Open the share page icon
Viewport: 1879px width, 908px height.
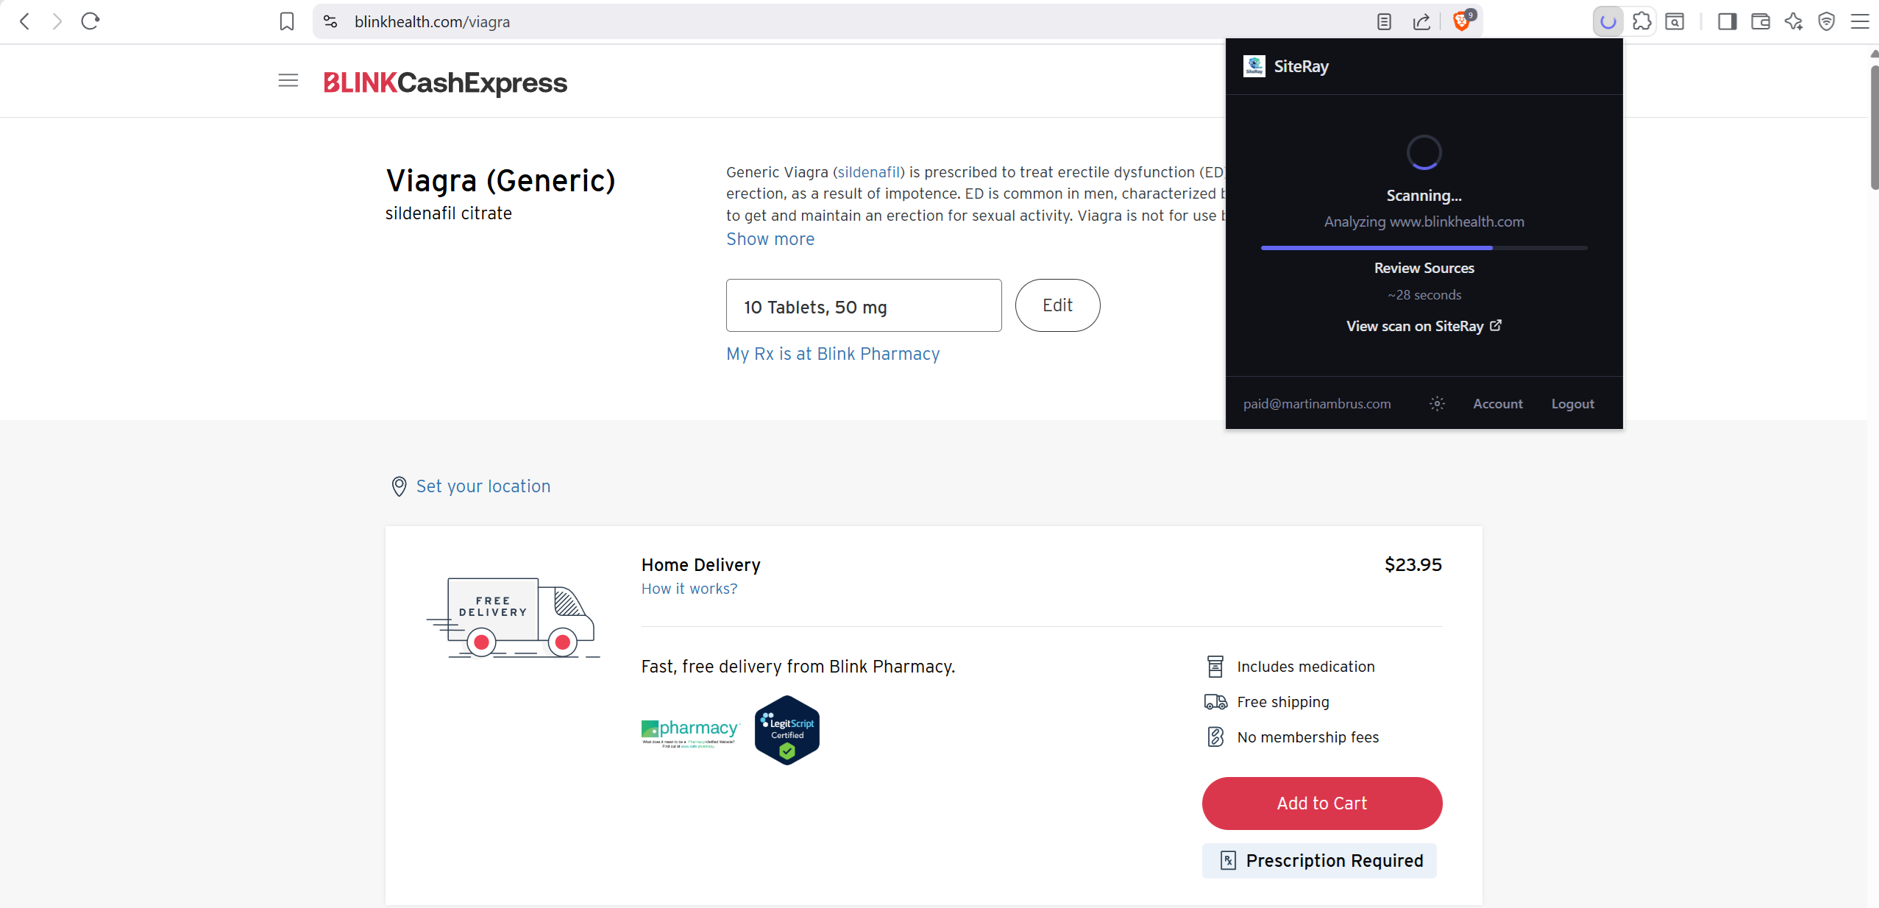click(x=1421, y=21)
